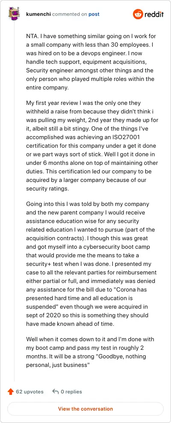The width and height of the screenshot is (171, 423).
Task: Click the View the conversation button
Action: point(85,409)
